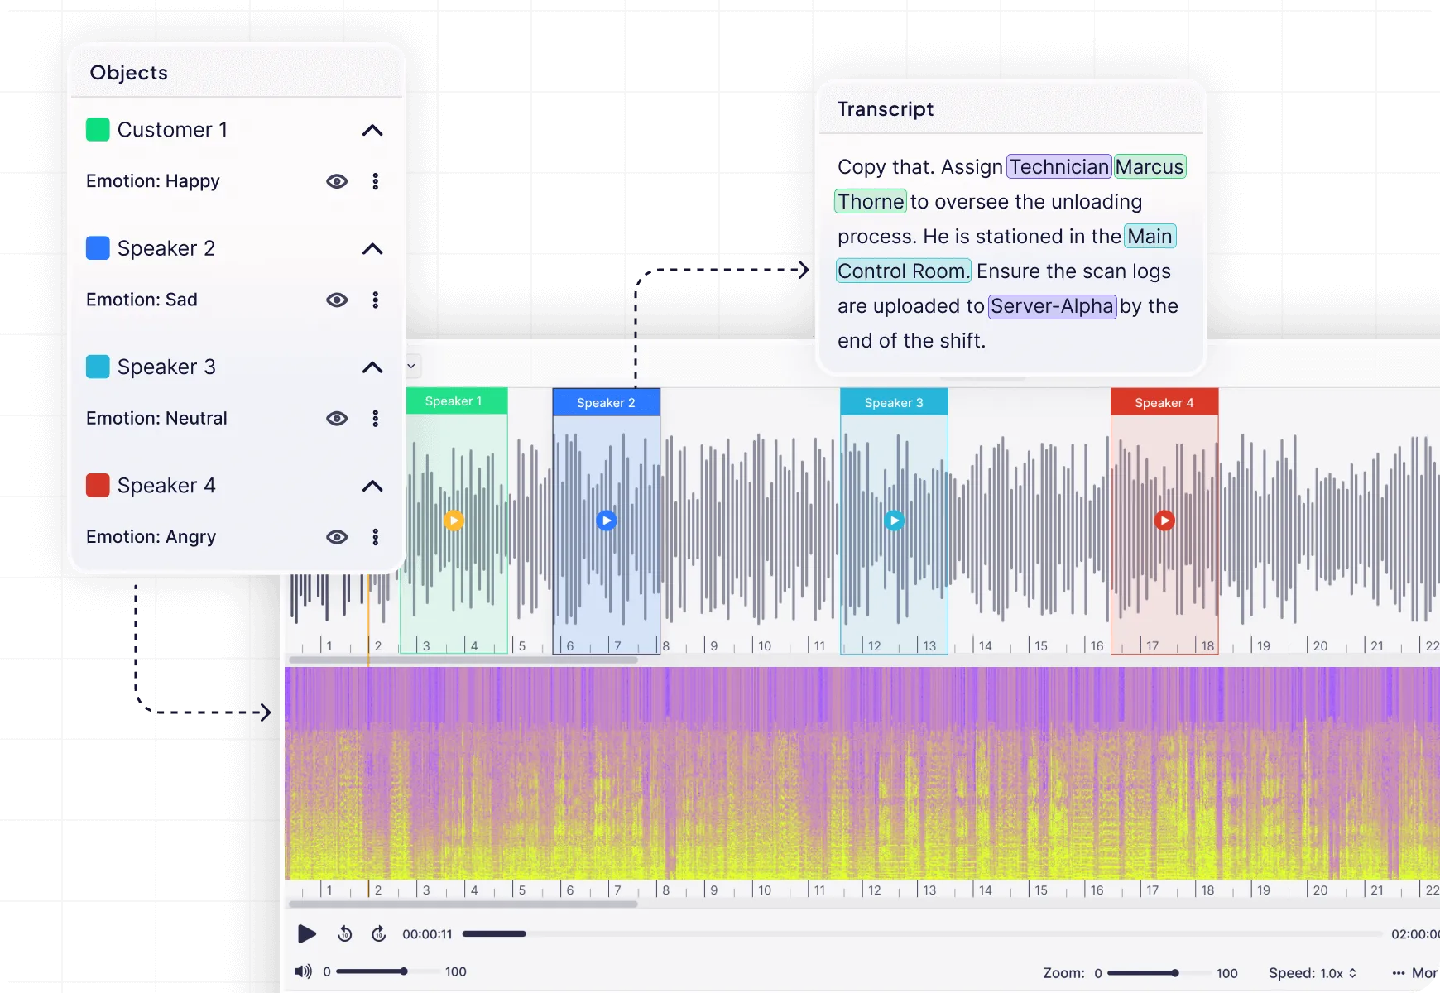Click the spectrogram display area
This screenshot has width=1440, height=993.
point(862,774)
